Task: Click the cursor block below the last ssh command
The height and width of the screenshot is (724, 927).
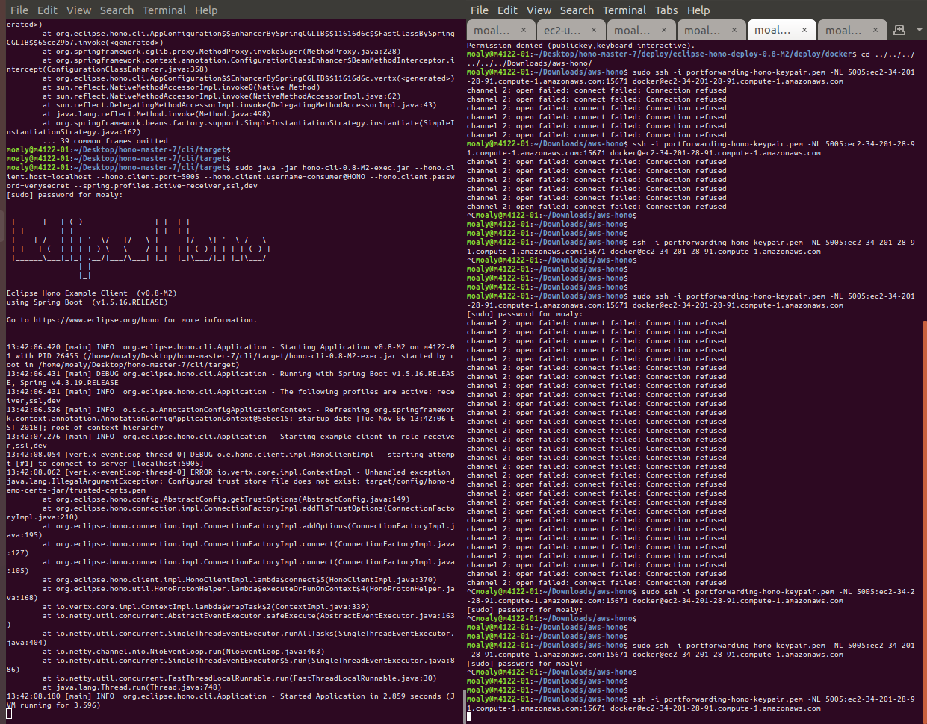Action: (x=468, y=715)
